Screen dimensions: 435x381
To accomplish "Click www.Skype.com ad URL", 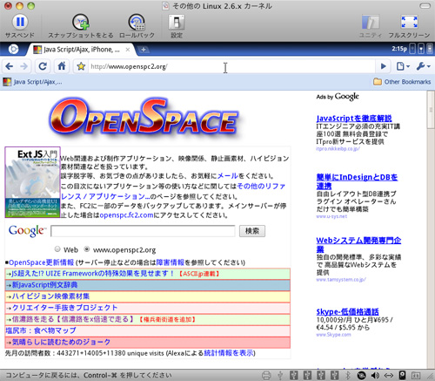I will [x=333, y=335].
